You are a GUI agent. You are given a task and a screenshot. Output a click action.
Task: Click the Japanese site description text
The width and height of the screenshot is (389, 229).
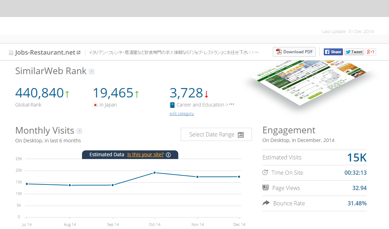click(x=174, y=53)
